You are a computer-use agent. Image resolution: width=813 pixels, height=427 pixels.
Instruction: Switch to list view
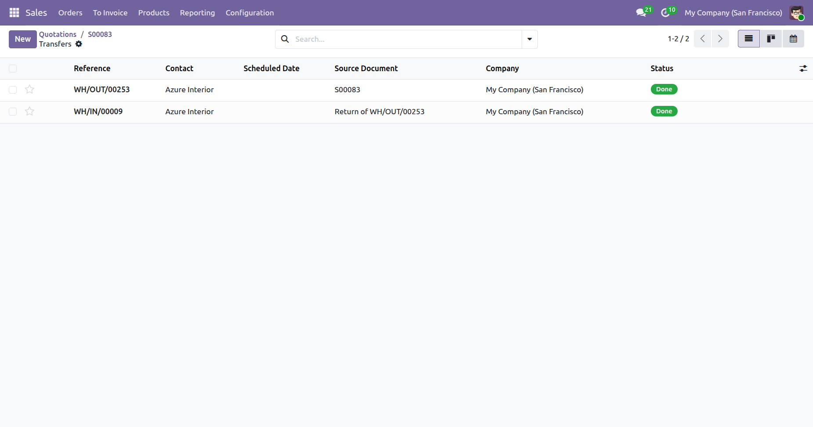tap(748, 39)
